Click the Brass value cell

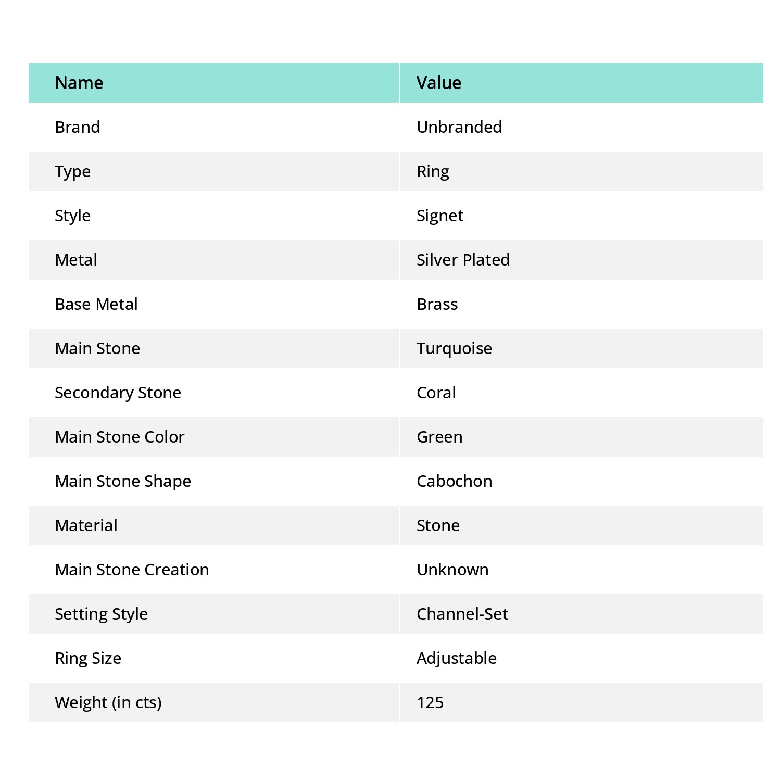[x=437, y=304]
